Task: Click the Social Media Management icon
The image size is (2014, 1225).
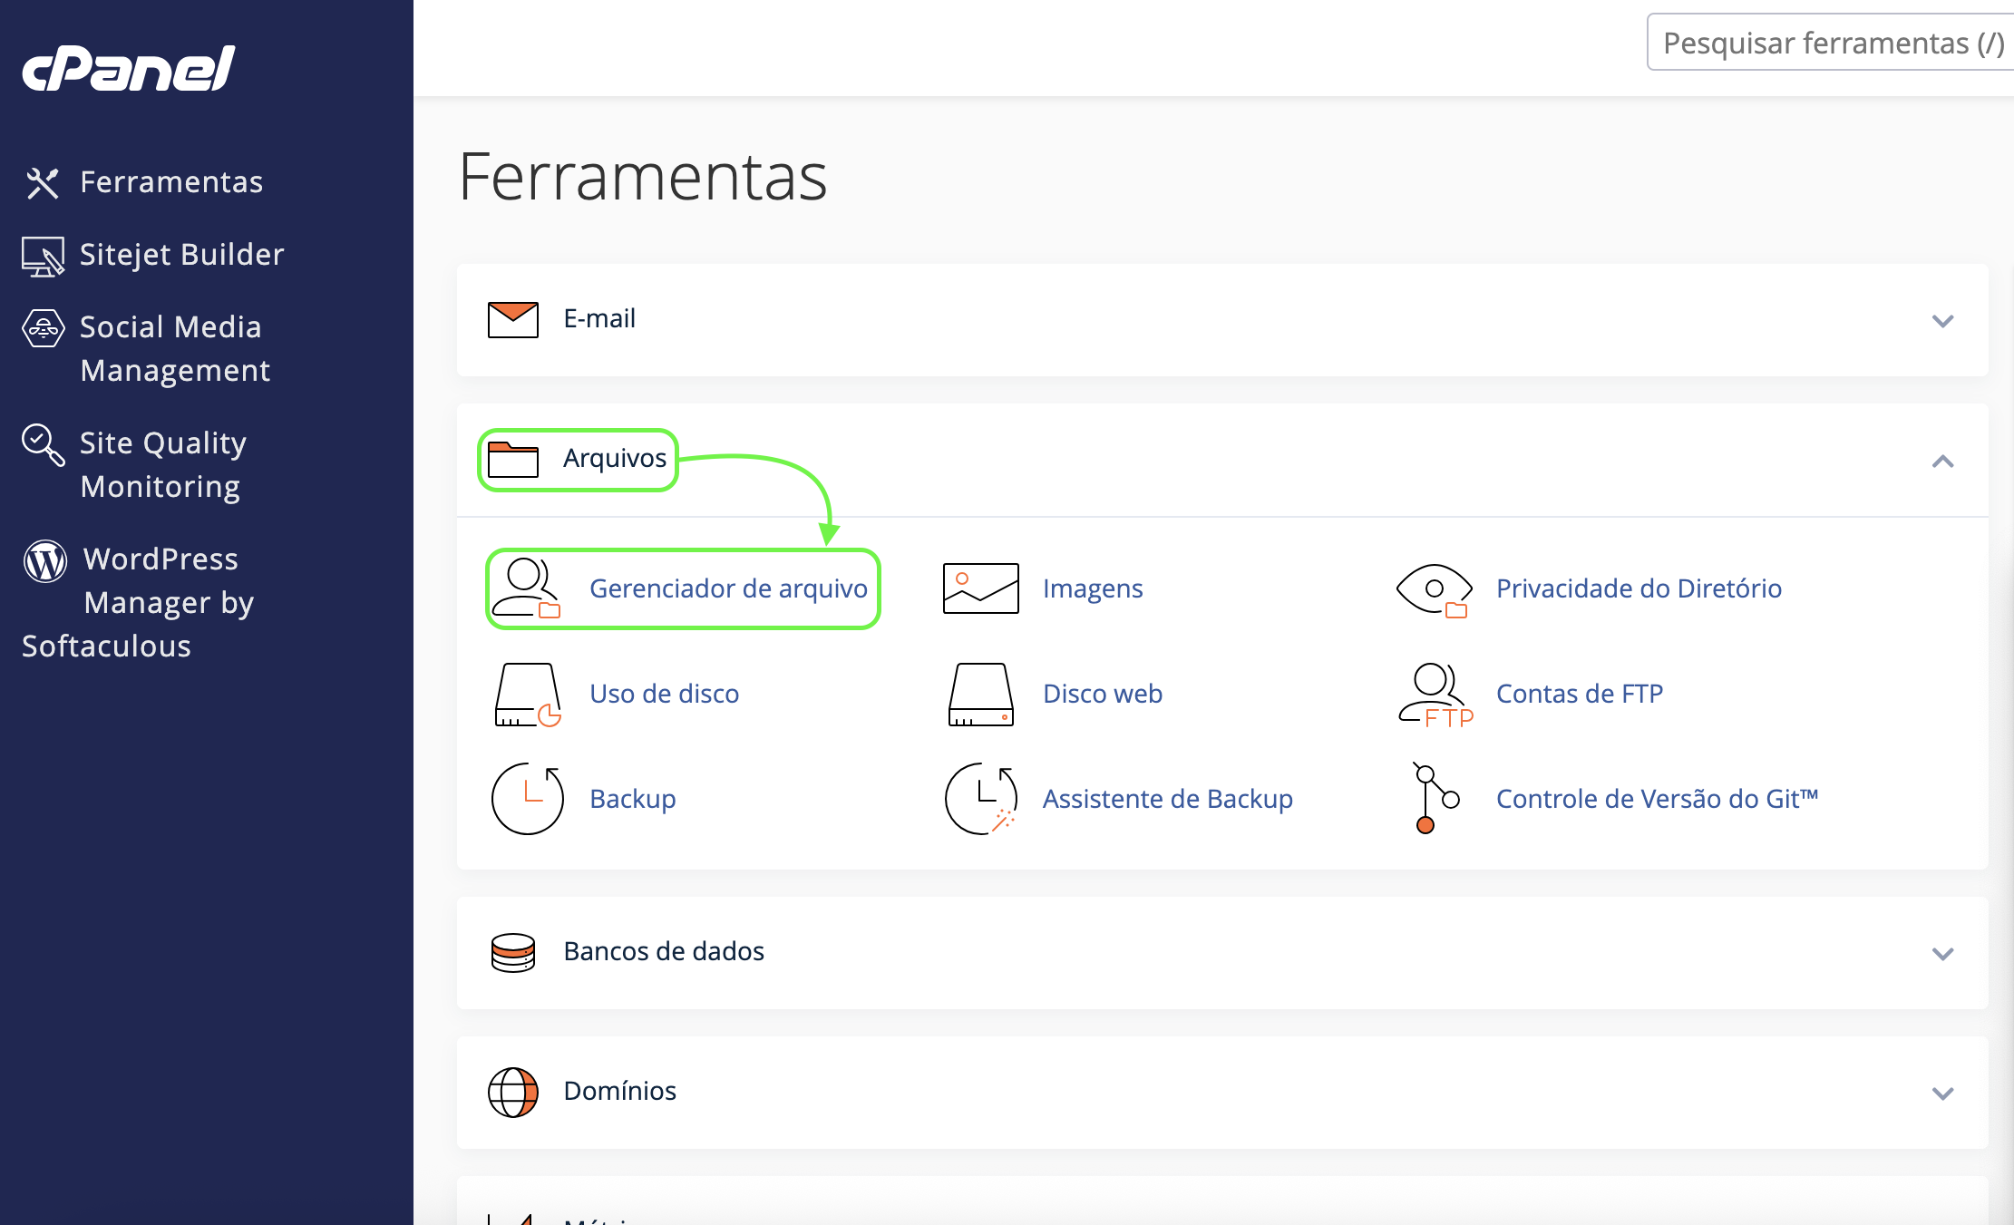Action: (44, 328)
